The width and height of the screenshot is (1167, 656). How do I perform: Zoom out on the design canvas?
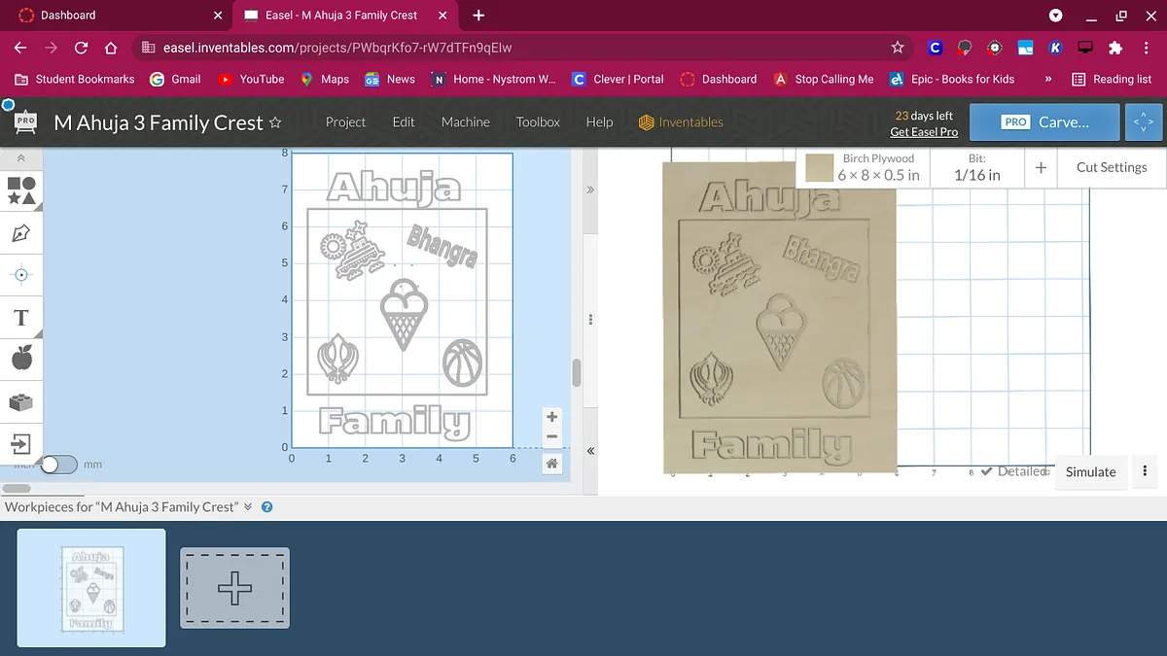click(551, 436)
